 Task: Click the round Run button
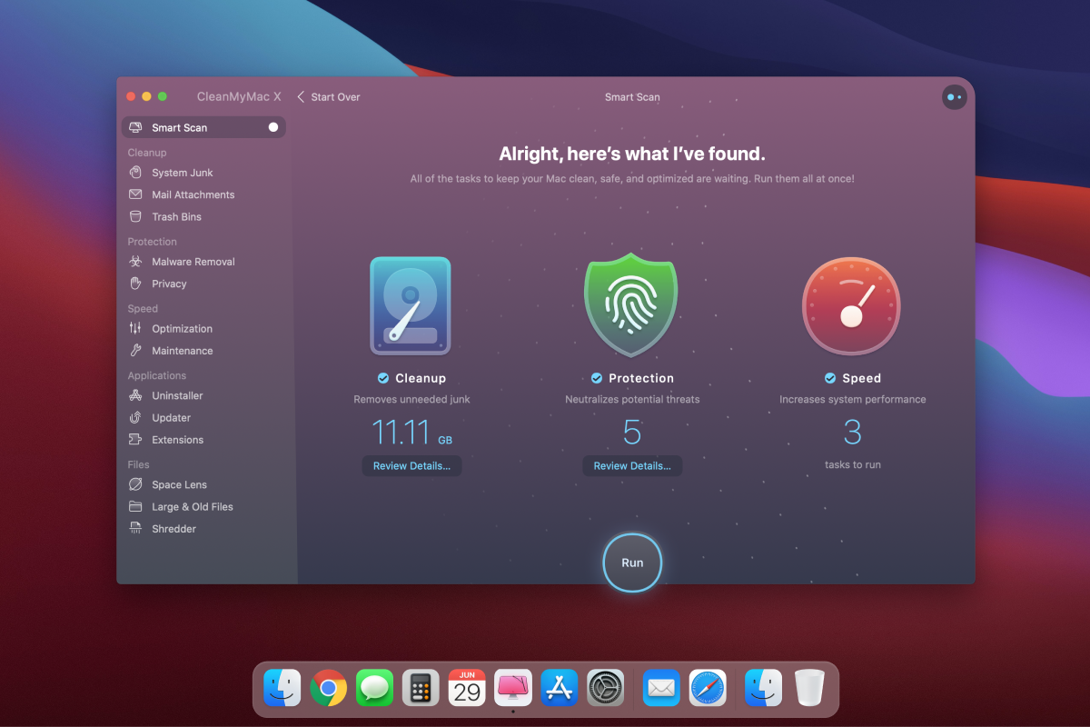632,563
